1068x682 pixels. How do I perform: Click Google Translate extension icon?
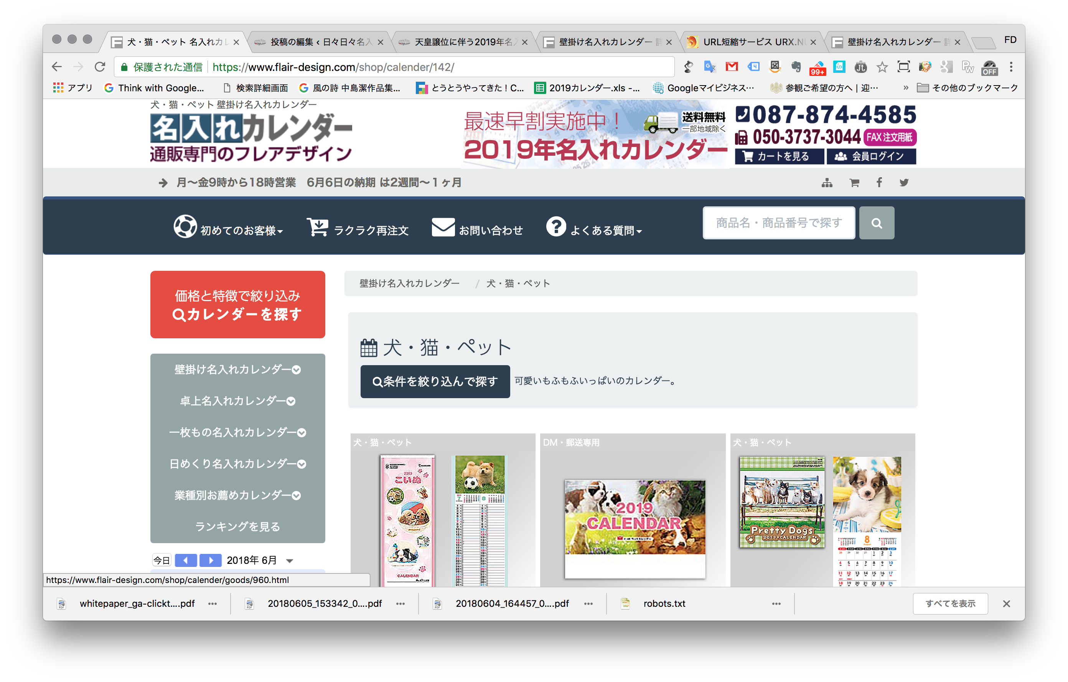(x=710, y=67)
